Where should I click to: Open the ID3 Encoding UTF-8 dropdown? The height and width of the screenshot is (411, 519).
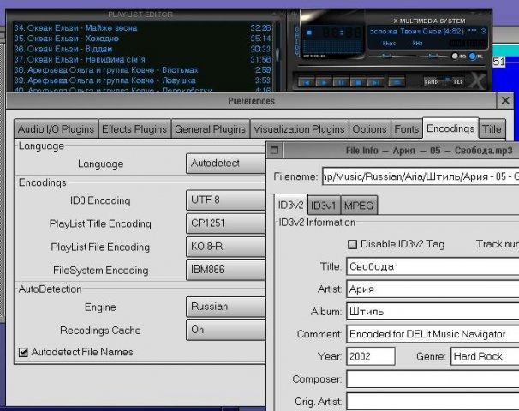226,200
